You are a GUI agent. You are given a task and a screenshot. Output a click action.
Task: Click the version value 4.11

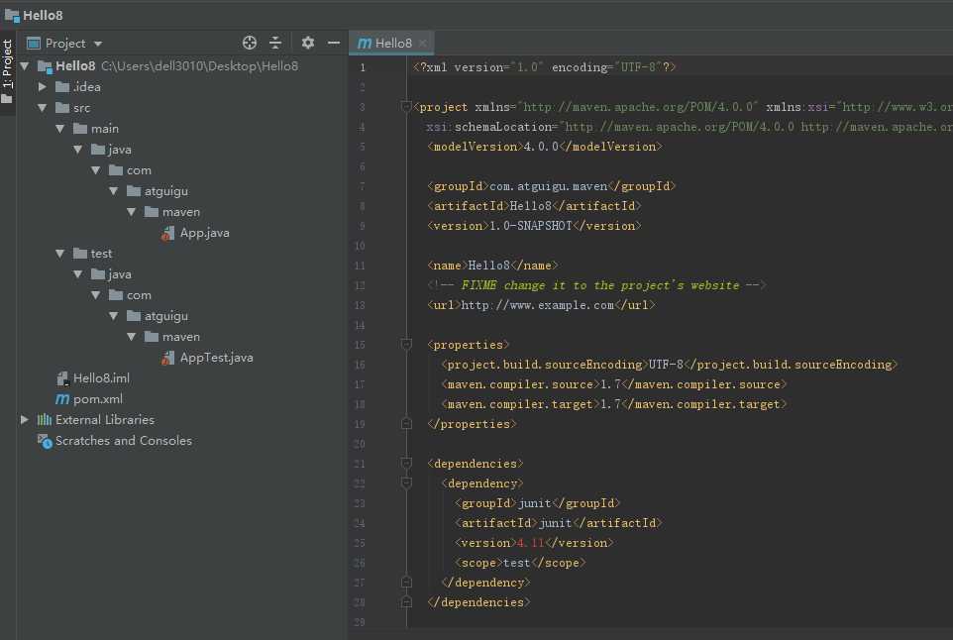click(x=530, y=543)
